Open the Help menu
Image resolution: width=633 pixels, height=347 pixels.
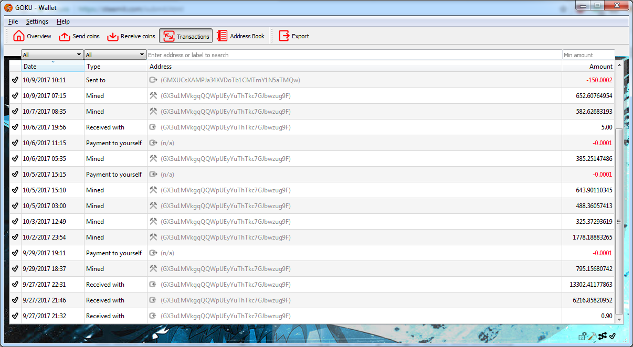coord(63,21)
